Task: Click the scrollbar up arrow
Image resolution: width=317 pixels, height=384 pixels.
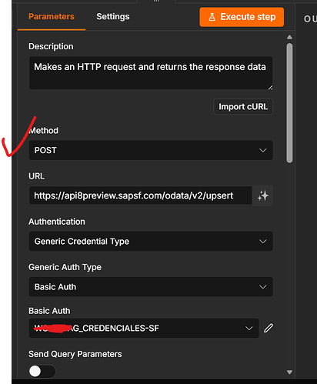Action: [x=289, y=37]
